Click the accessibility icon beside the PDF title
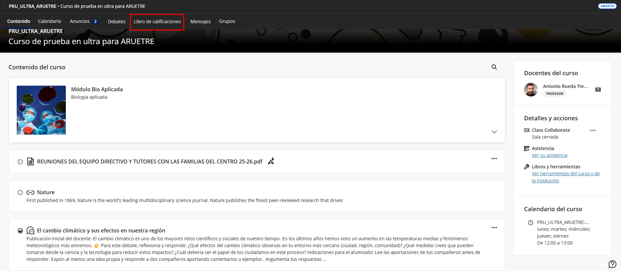Image resolution: width=621 pixels, height=271 pixels. click(271, 161)
